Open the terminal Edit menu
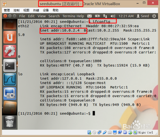The image size is (160, 137). coord(31,16)
